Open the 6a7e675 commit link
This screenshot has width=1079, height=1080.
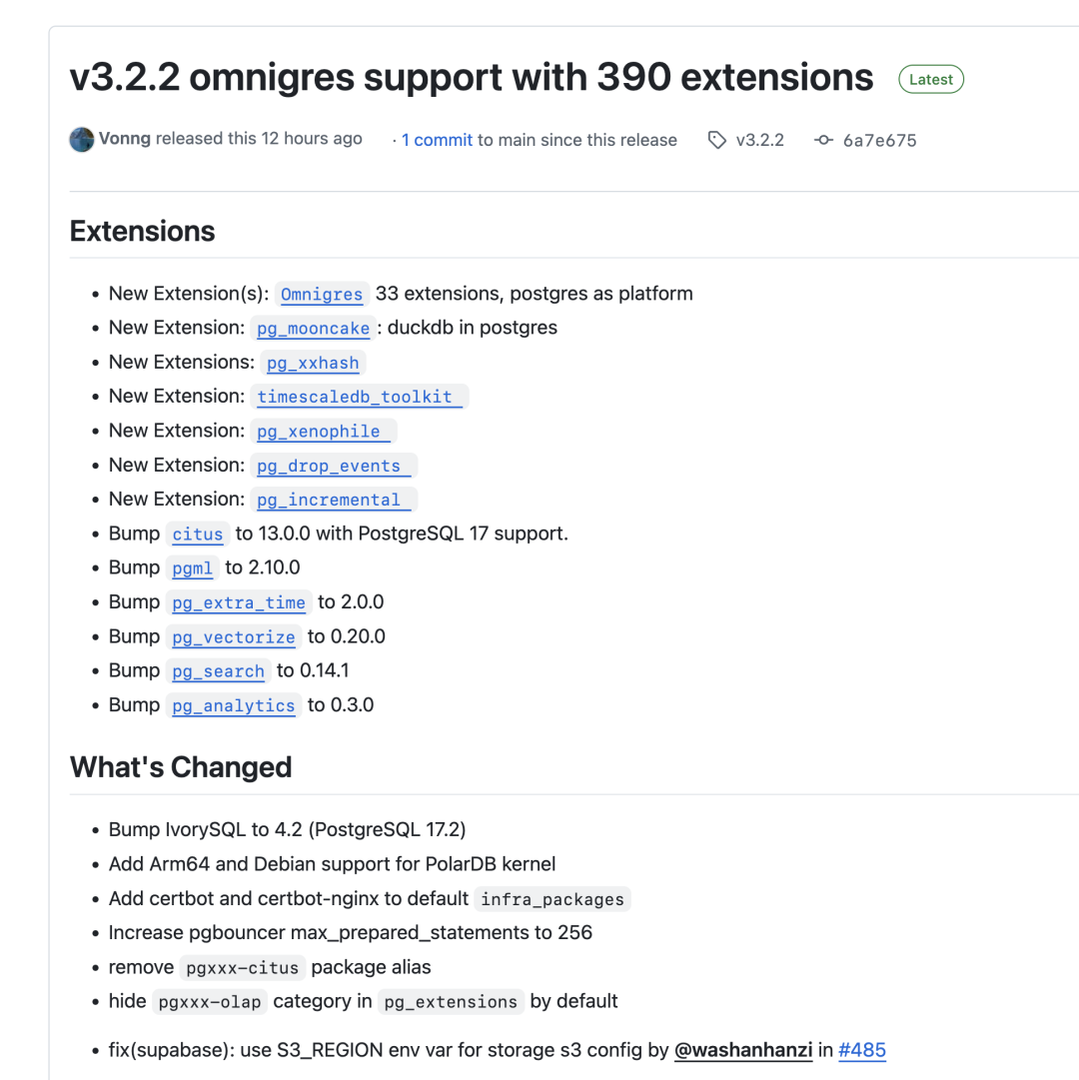[x=879, y=141]
